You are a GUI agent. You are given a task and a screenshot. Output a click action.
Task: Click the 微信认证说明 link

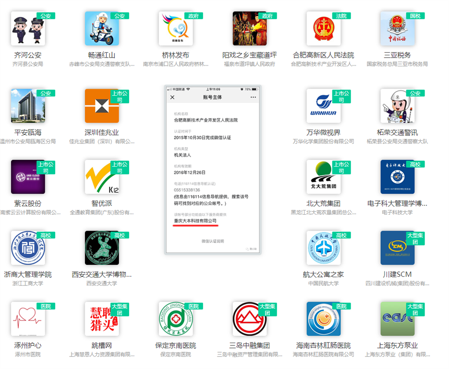click(213, 241)
